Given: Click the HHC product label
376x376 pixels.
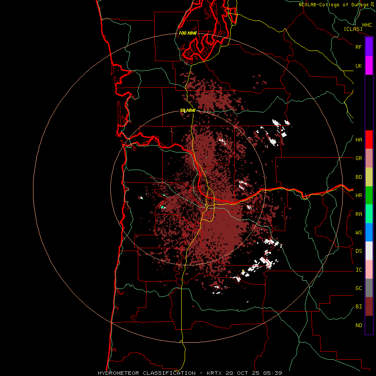Looking at the screenshot, I should pos(367,25).
